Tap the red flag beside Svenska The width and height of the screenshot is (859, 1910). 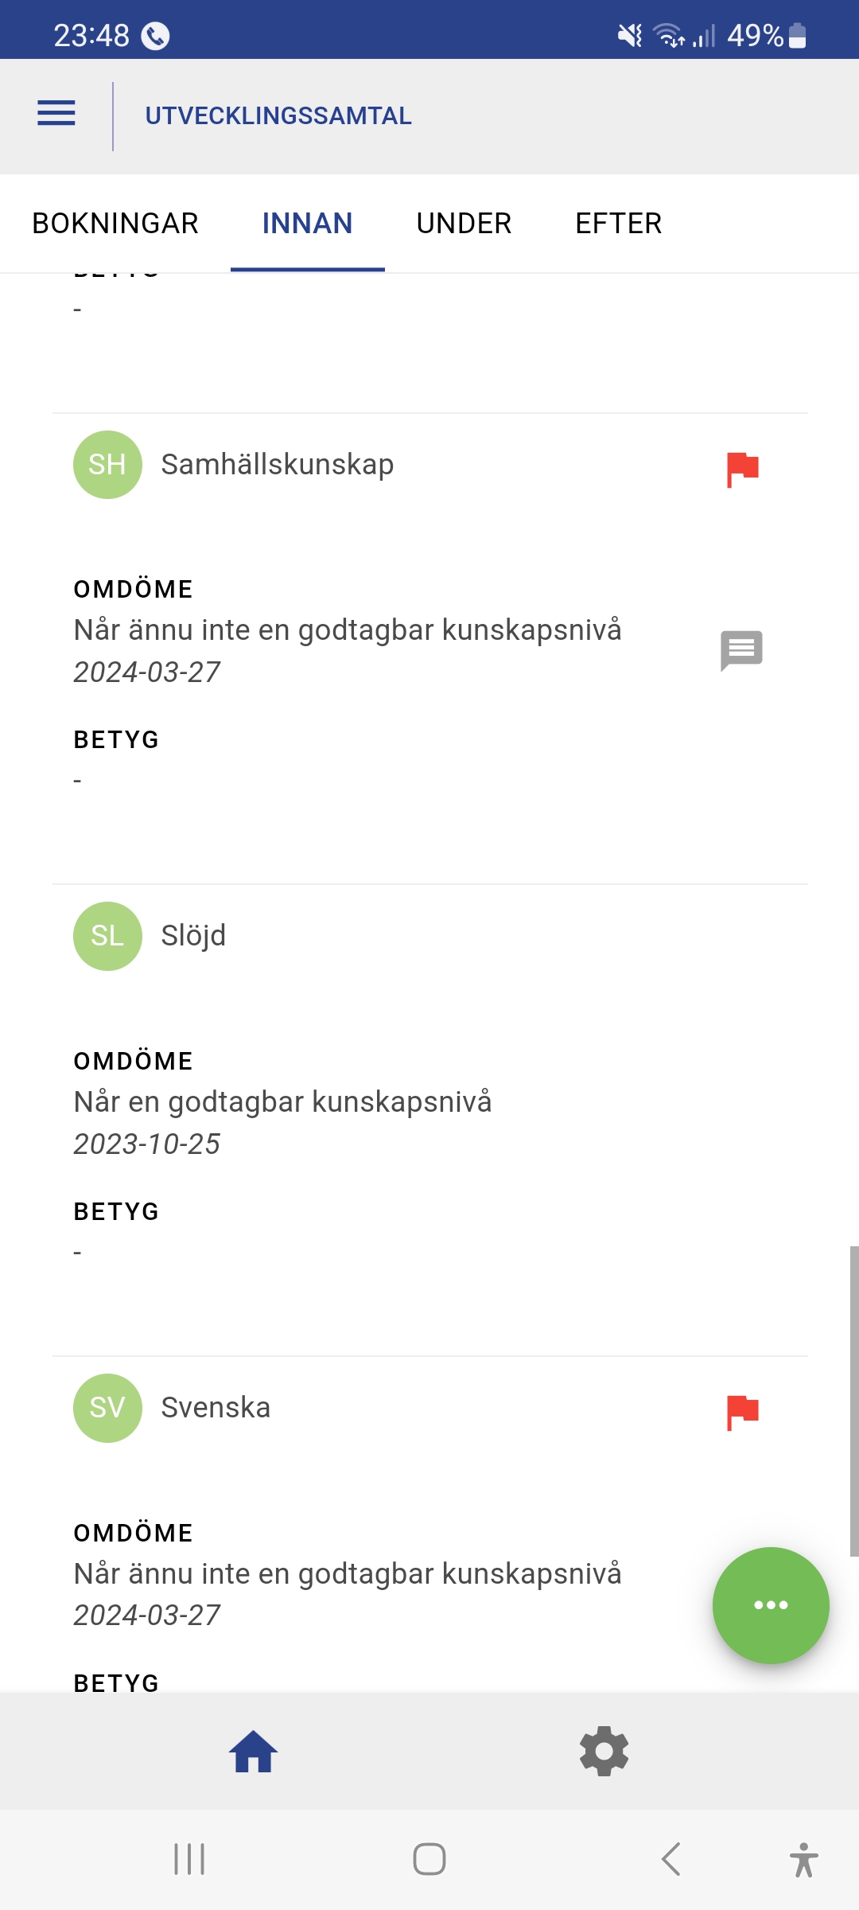[x=742, y=1413]
